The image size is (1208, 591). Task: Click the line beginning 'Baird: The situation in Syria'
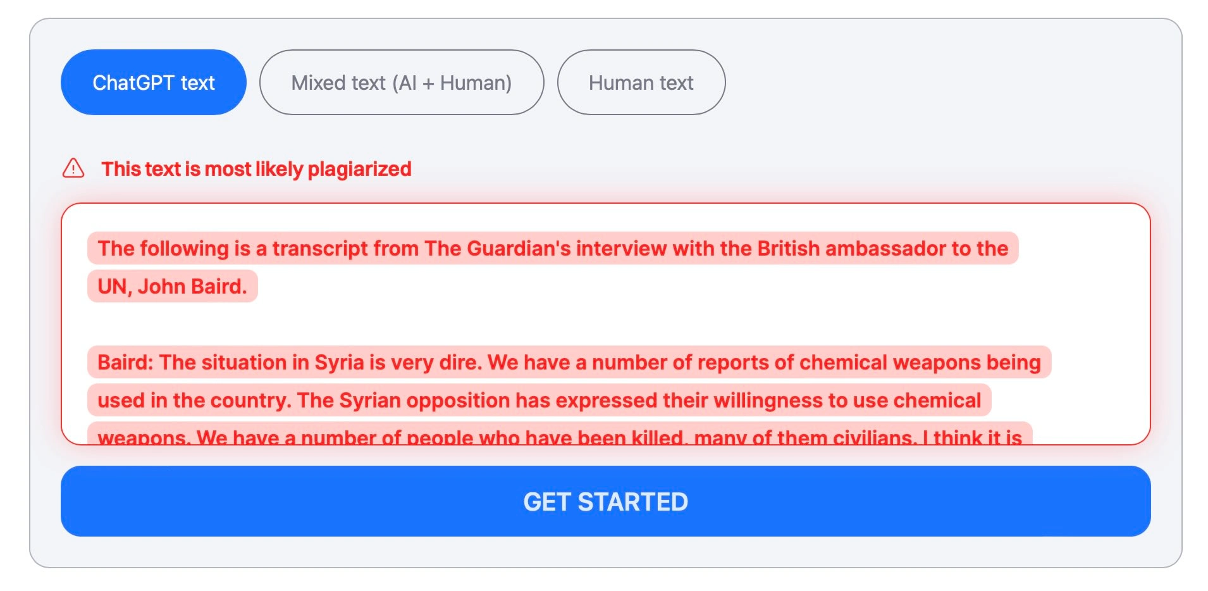coord(569,362)
